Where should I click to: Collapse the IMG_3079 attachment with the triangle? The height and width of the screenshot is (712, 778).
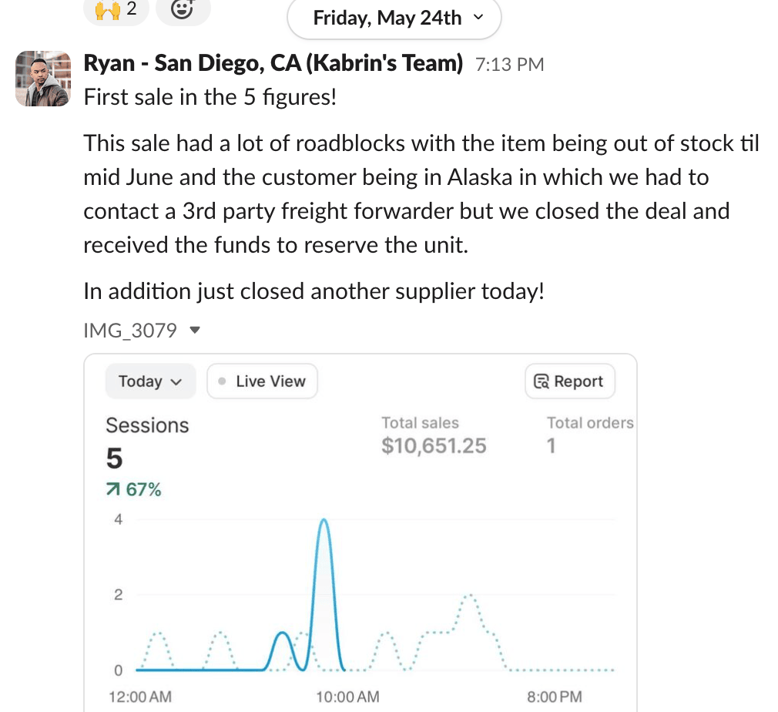pyautogui.click(x=195, y=331)
